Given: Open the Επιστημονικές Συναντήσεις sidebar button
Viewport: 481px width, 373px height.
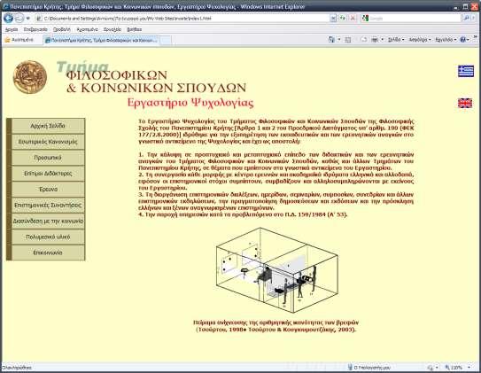Looking at the screenshot, I should pyautogui.click(x=48, y=206).
